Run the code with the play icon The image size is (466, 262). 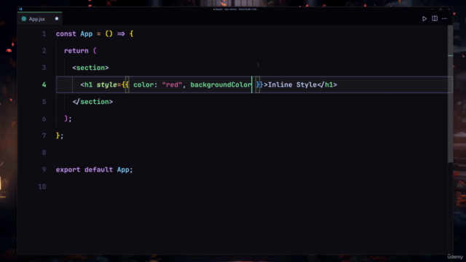tap(424, 19)
